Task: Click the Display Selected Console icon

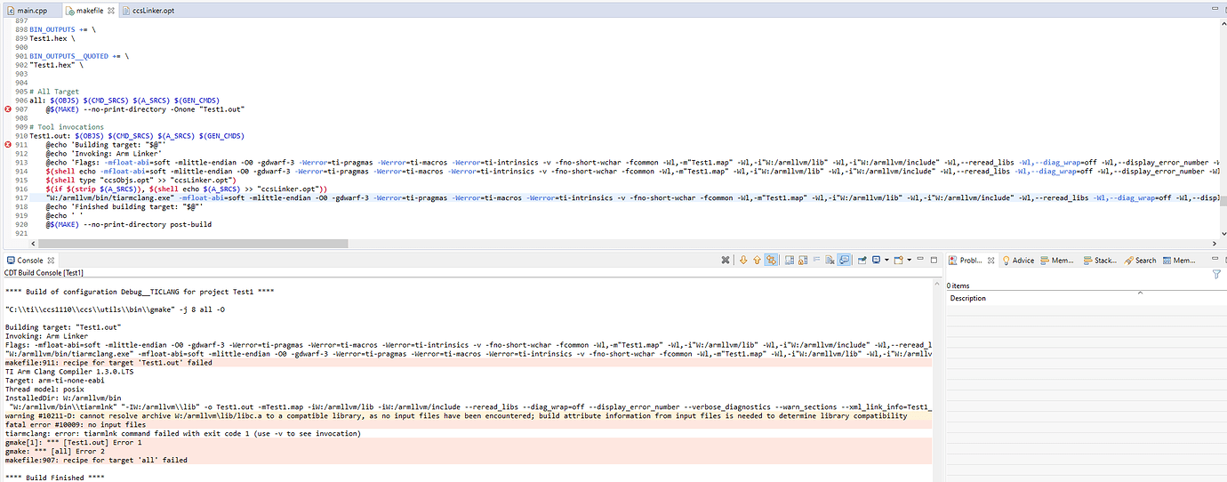Action: [876, 260]
